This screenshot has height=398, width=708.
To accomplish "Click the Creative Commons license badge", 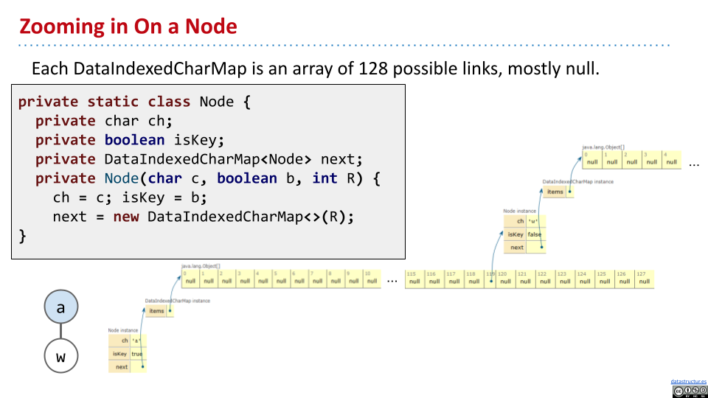I will point(689,391).
